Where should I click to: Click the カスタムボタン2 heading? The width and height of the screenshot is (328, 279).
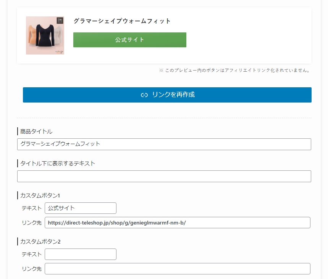[x=40, y=242]
